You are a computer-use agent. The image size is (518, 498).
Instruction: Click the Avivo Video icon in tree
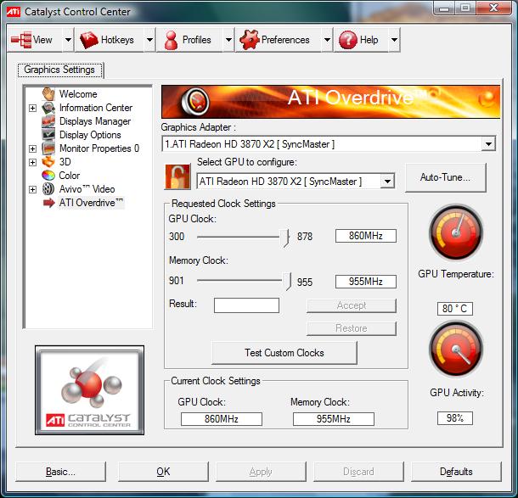pos(49,189)
